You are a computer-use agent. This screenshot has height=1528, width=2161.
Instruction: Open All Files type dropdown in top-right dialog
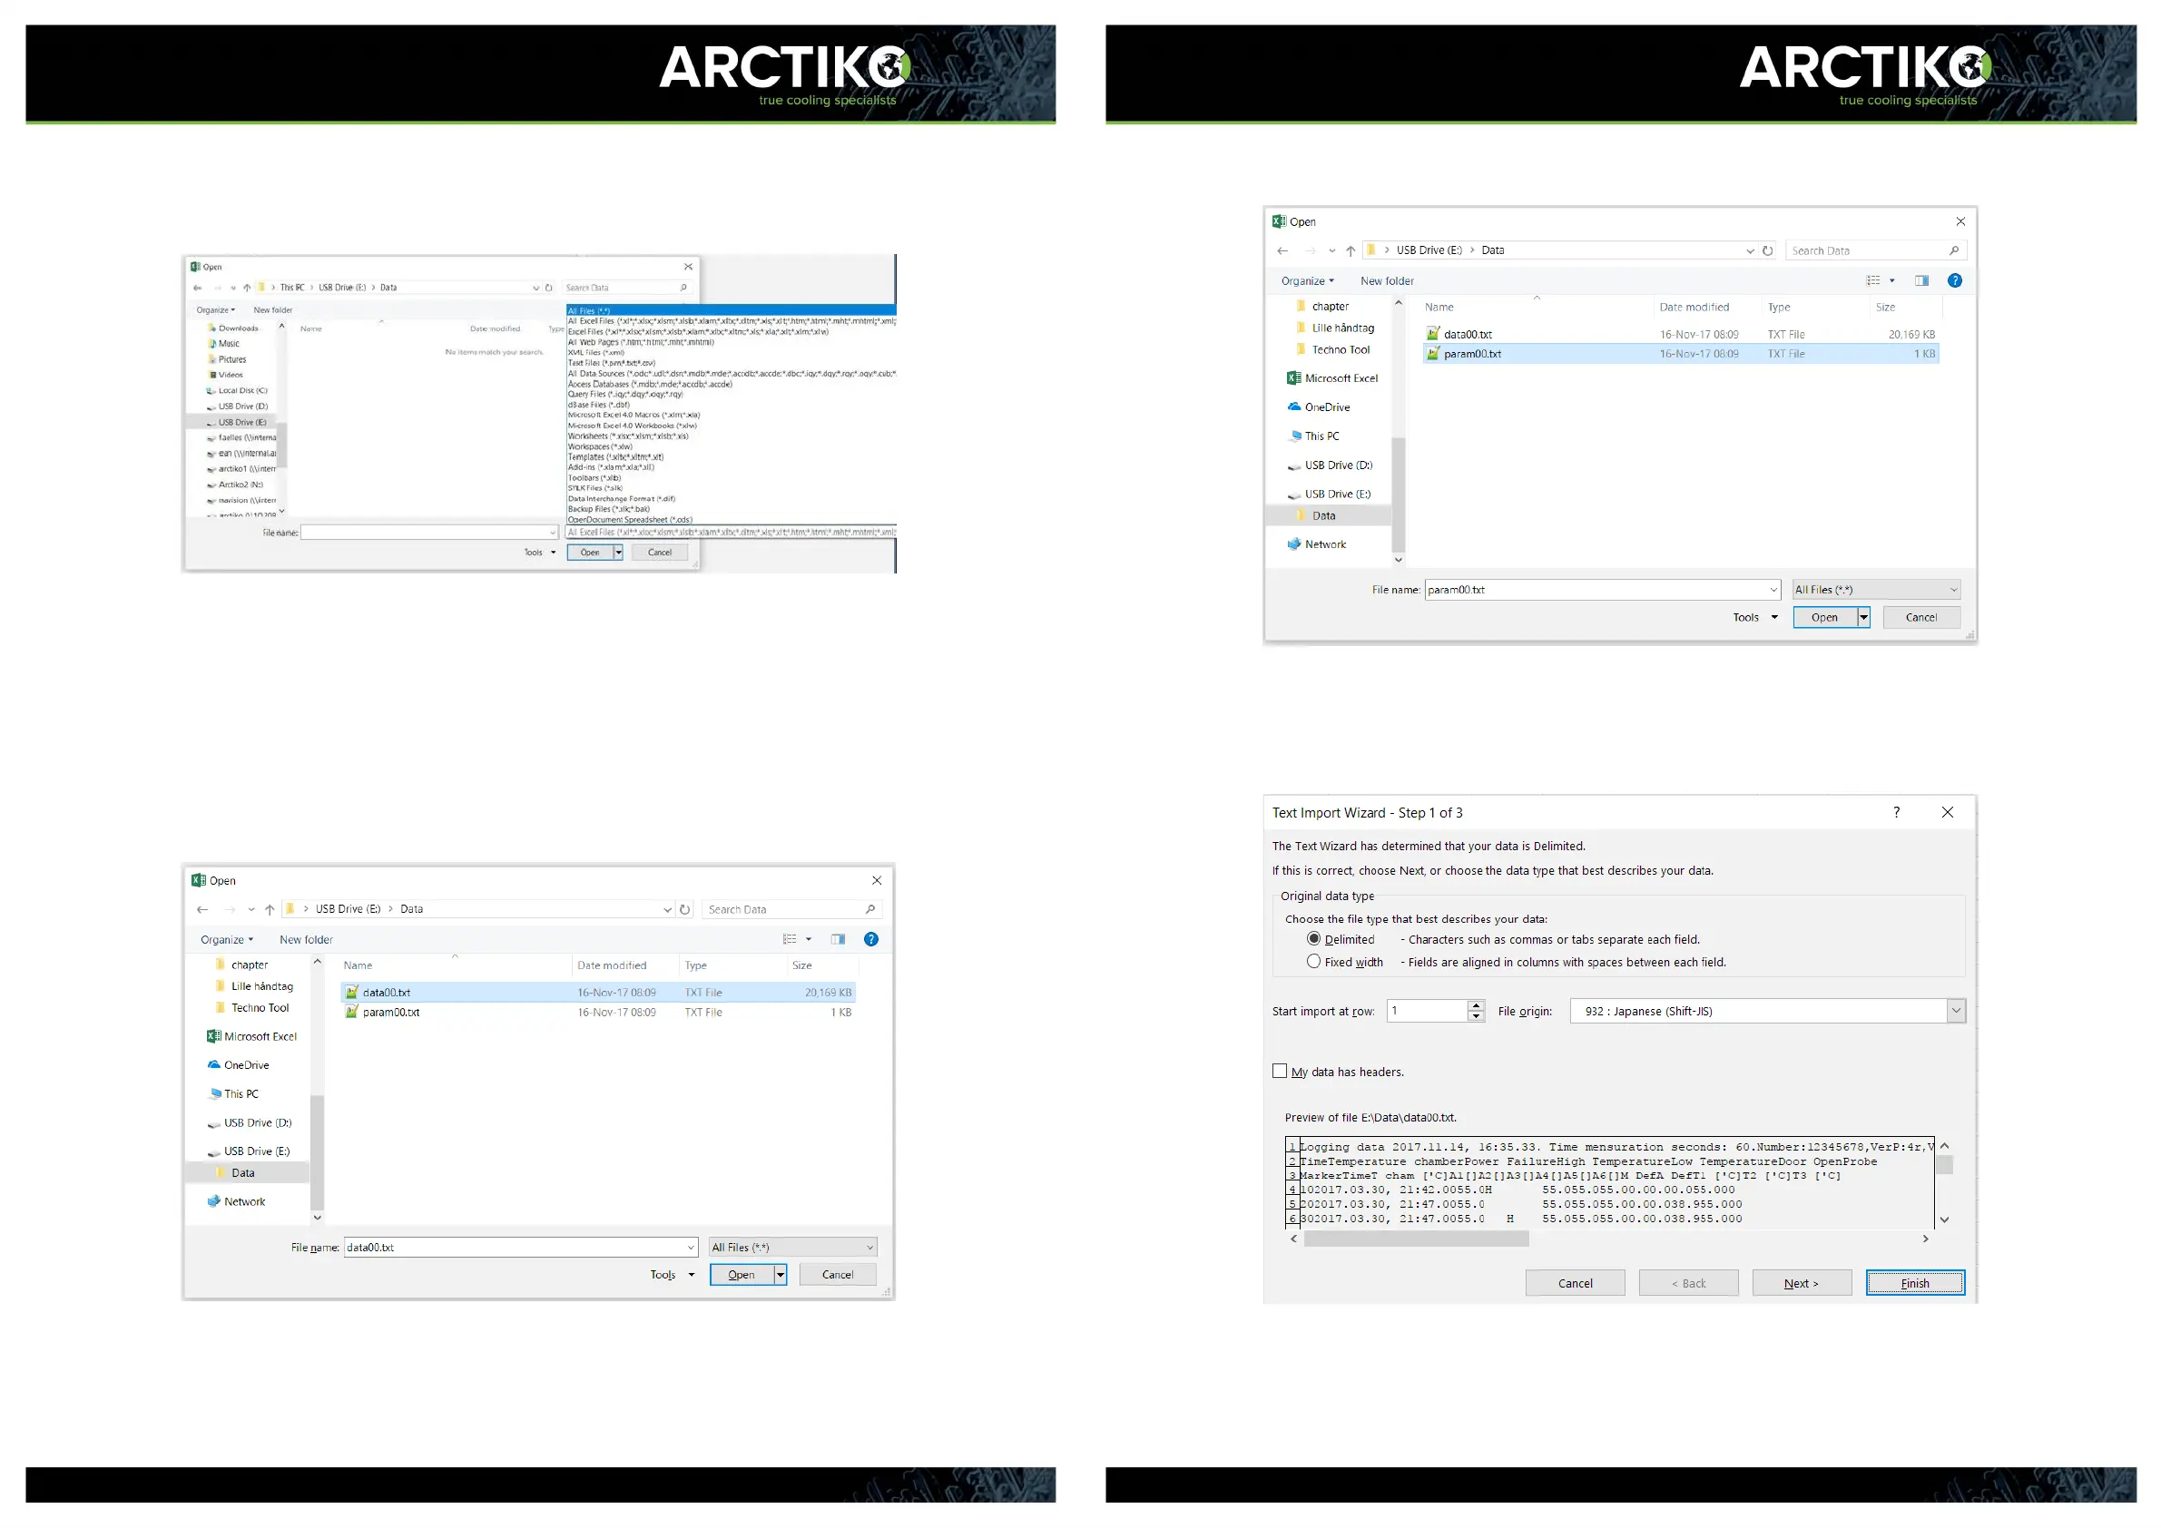click(1875, 590)
